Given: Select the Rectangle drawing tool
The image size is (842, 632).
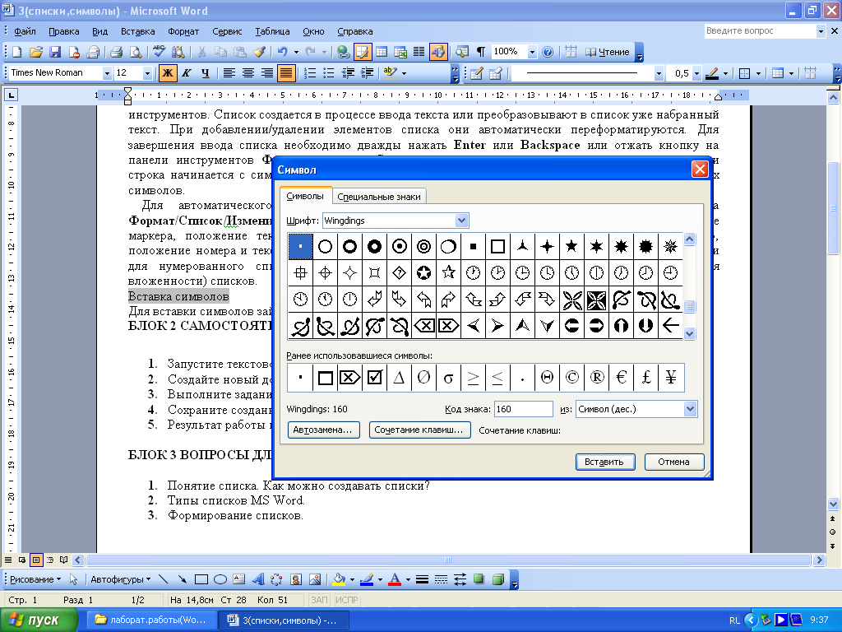Looking at the screenshot, I should point(201,579).
